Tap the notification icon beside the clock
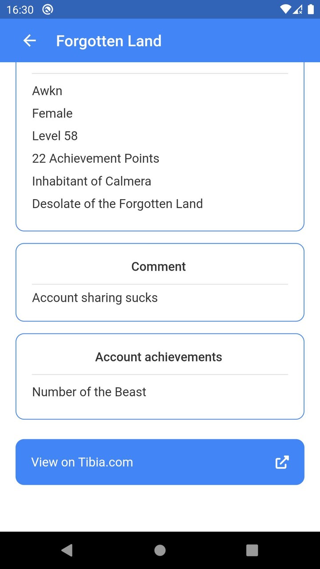This screenshot has height=569, width=320. coord(48,9)
